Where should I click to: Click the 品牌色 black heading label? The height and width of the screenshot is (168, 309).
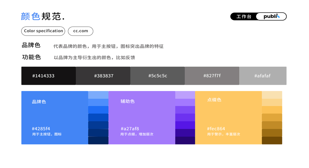(31, 45)
